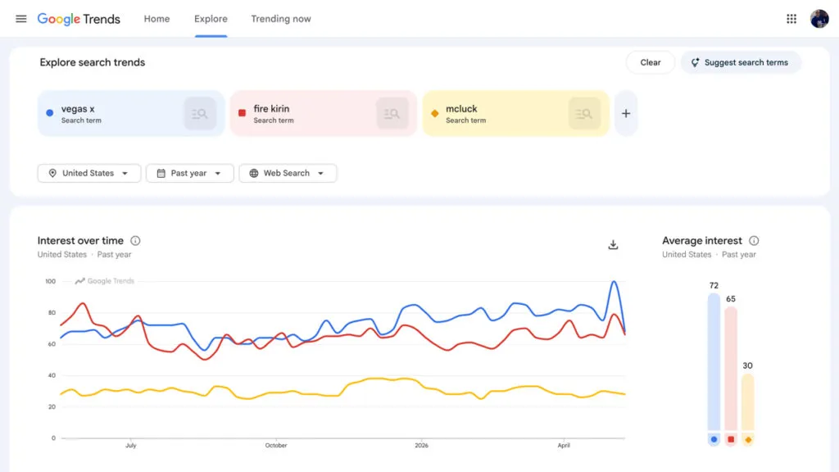Click the red square on the fire kirin chip
The height and width of the screenshot is (472, 839).
242,113
